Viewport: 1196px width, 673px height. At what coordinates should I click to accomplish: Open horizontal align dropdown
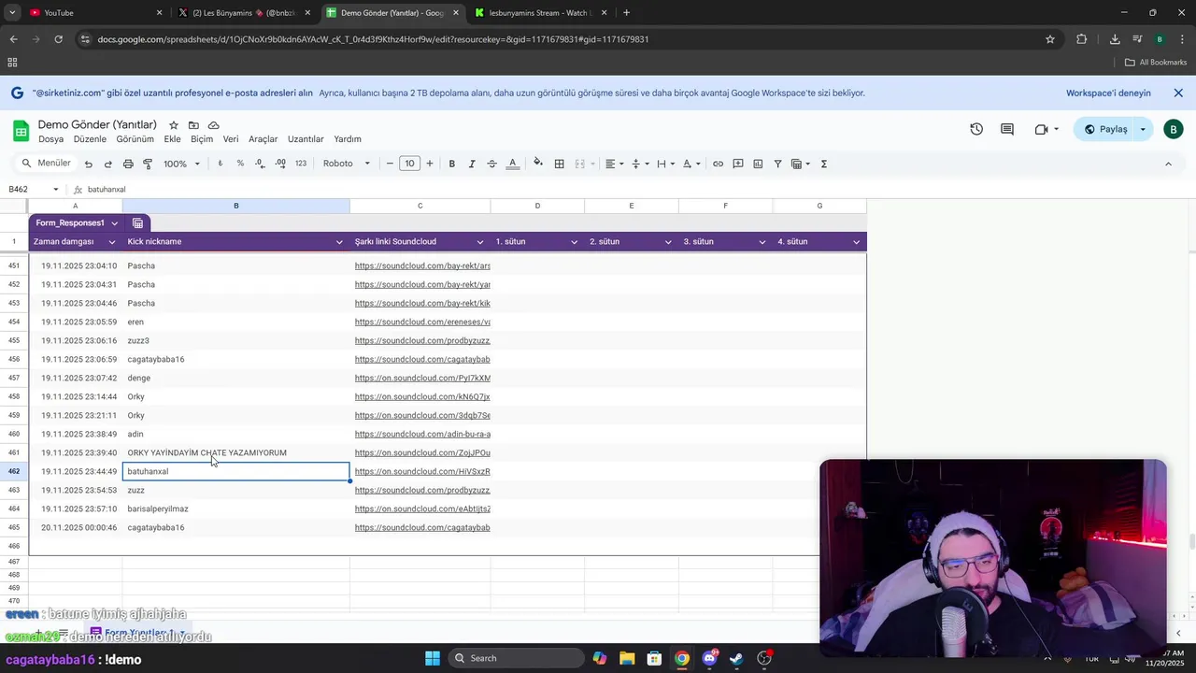[614, 164]
